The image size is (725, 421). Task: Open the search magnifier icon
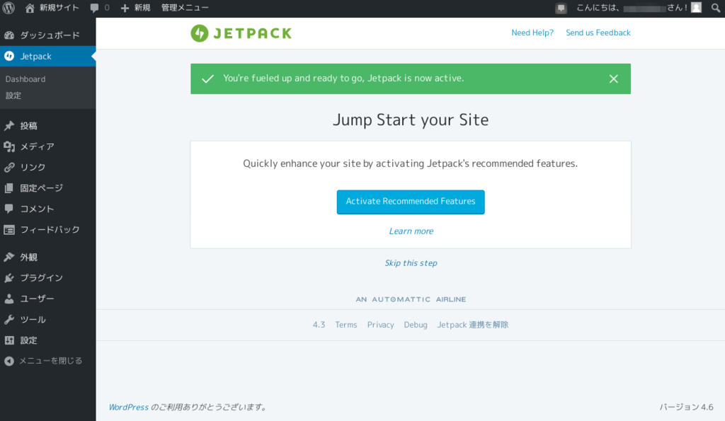pos(715,8)
